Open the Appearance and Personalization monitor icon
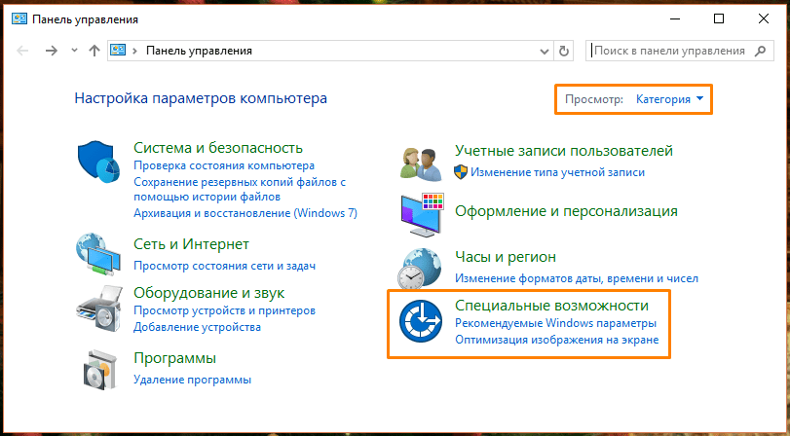 422,214
